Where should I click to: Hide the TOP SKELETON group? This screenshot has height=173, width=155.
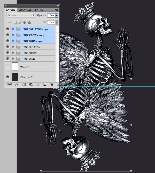pyautogui.click(x=7, y=47)
